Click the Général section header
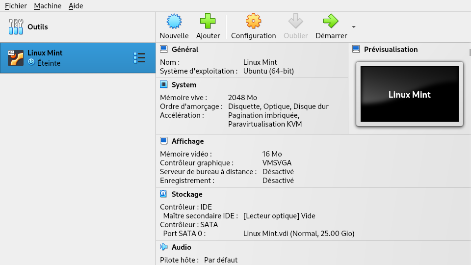471x265 pixels. click(185, 50)
